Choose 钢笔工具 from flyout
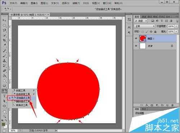This screenshot has width=180, height=133. pyautogui.click(x=22, y=90)
